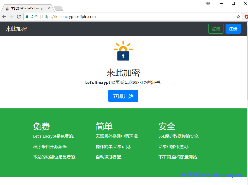Click the 登陆 button
The width and height of the screenshot is (248, 185).
(216, 29)
